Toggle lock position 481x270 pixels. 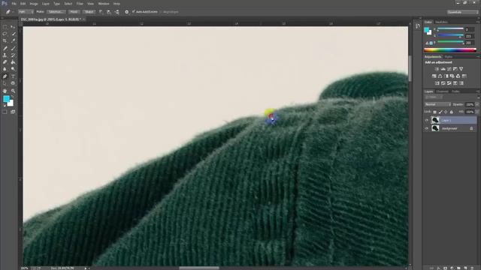446,112
